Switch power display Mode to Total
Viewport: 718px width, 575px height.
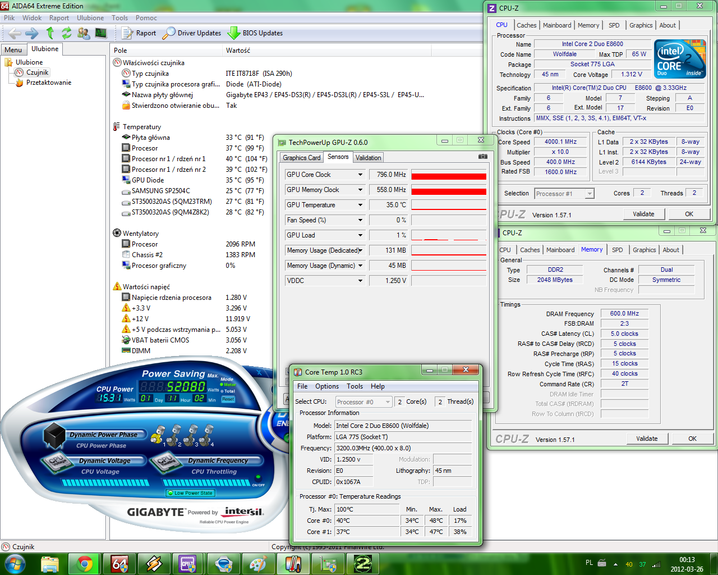coord(224,391)
